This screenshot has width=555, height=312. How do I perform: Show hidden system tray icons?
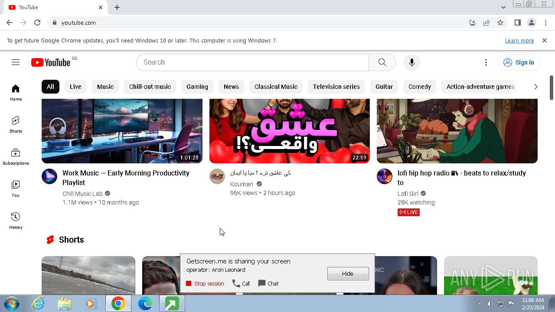[480, 304]
